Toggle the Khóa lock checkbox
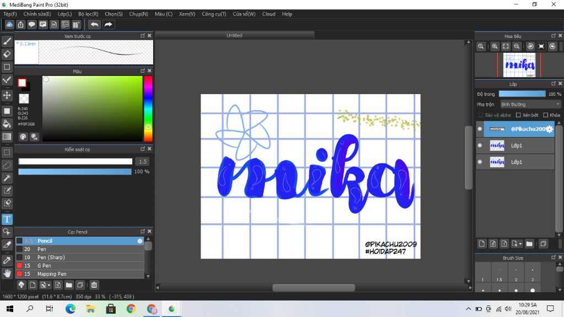564x317 pixels. tap(546, 115)
